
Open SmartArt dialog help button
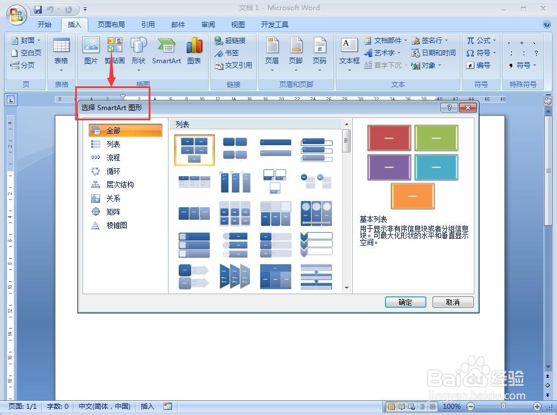(449, 107)
